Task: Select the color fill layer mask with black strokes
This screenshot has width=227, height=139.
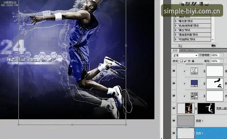Action: click(215, 83)
